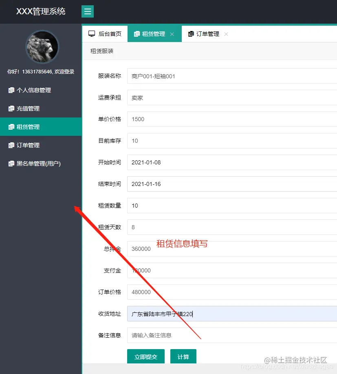Close the 订单管理 tab
Viewport: 337px width, 374px height.
pyautogui.click(x=226, y=34)
